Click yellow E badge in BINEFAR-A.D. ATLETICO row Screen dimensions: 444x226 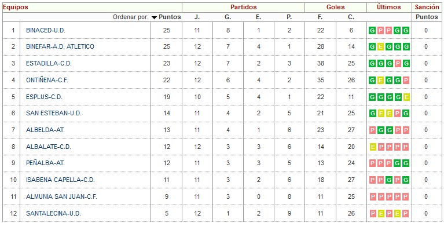(380, 46)
